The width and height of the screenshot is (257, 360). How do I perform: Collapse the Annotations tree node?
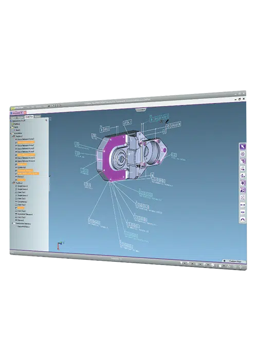click(11, 133)
